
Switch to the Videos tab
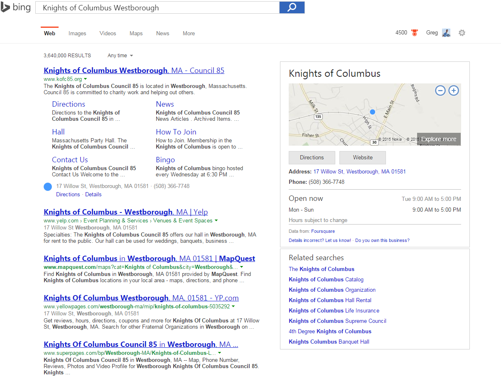pyautogui.click(x=108, y=33)
